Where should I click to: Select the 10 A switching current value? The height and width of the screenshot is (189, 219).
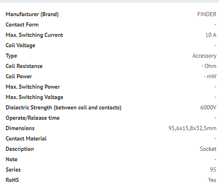pyautogui.click(x=211, y=35)
